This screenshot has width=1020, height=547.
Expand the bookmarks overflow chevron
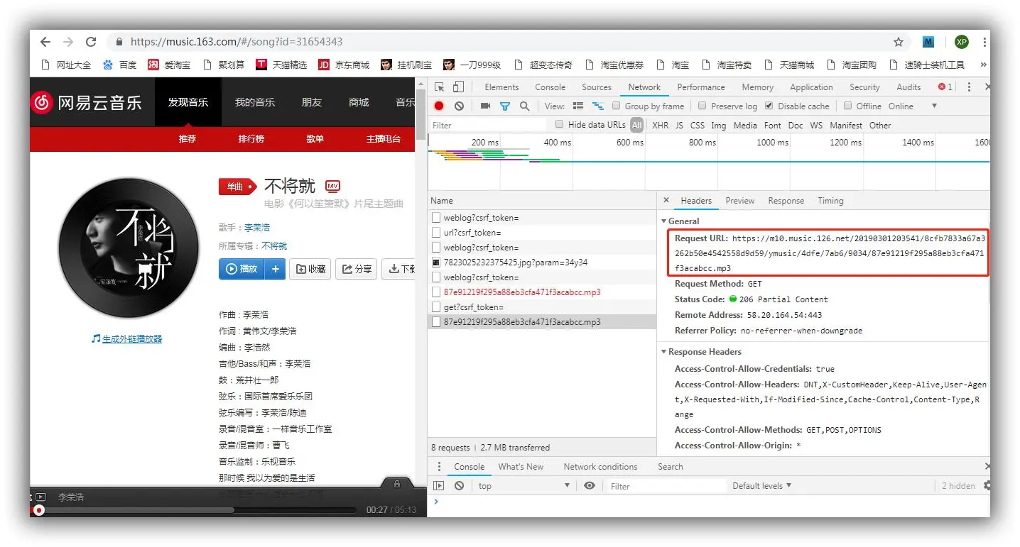pos(984,65)
